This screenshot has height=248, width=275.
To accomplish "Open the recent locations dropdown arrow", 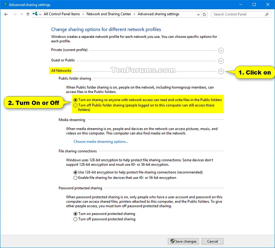I will click(22, 14).
